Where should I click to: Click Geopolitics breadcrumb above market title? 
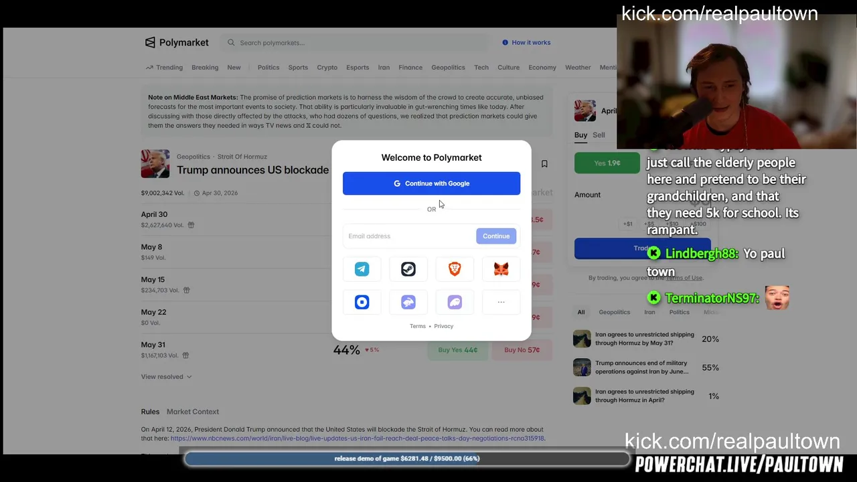193,157
